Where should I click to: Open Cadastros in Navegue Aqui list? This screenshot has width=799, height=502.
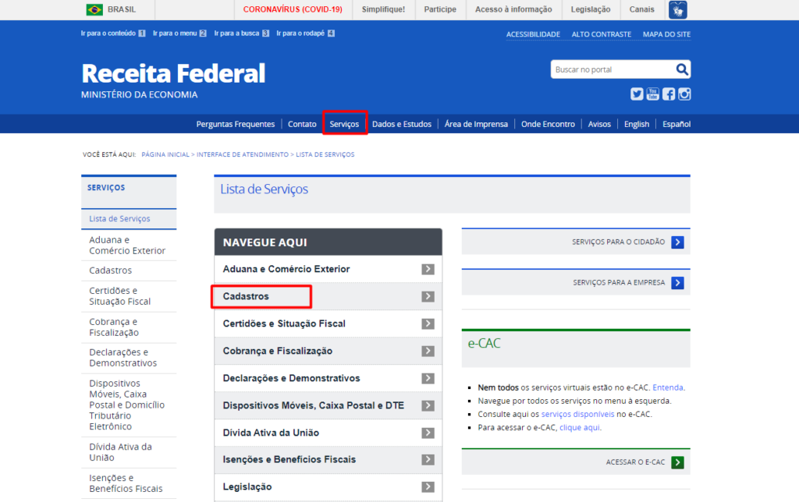point(246,296)
